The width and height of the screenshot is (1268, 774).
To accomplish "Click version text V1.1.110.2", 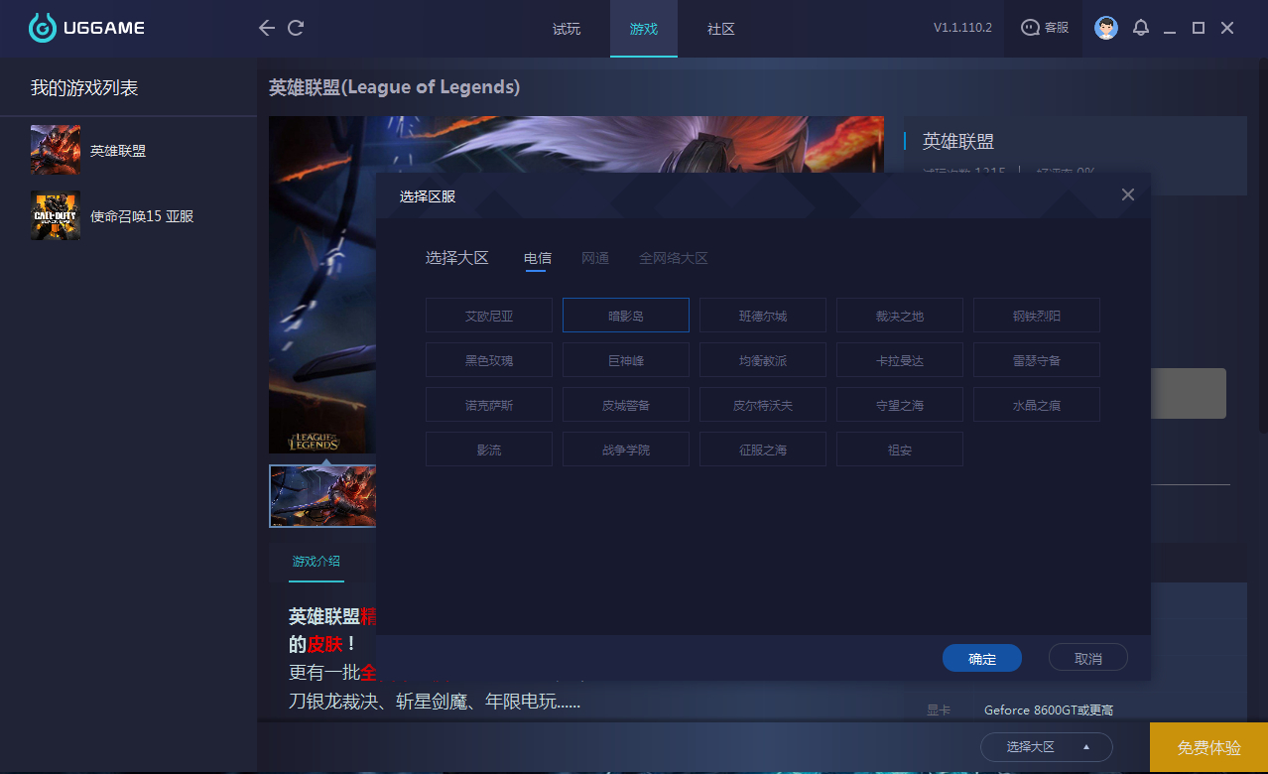I will point(962,28).
